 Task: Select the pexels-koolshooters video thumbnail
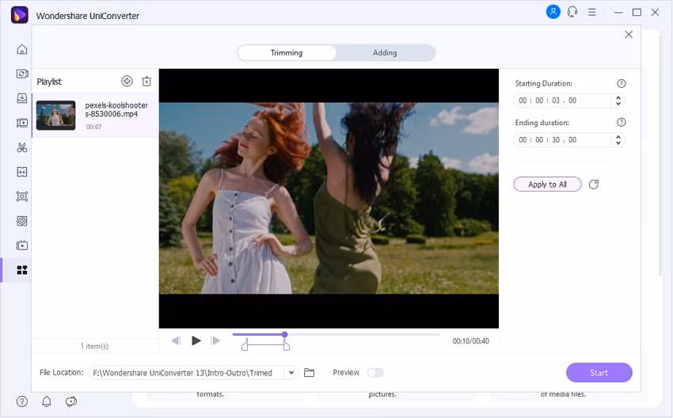(55, 116)
